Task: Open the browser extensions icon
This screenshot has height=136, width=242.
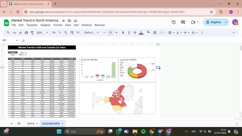Action: [x=221, y=12]
